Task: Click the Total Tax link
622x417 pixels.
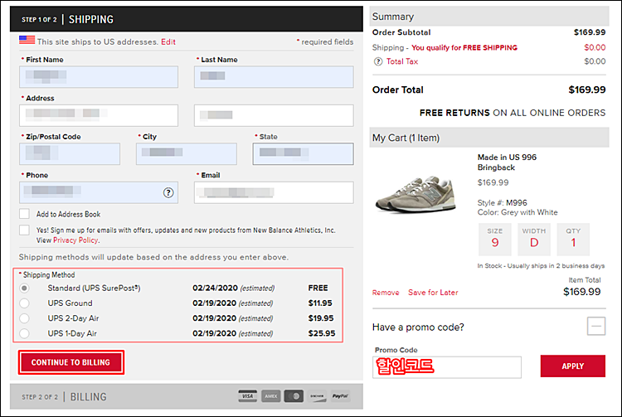Action: (x=402, y=61)
